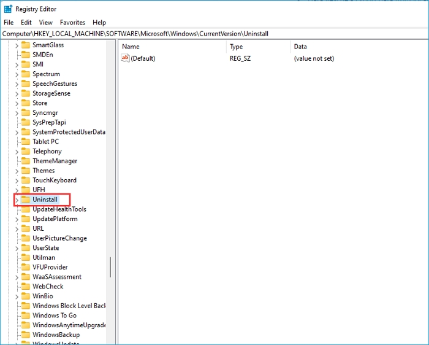This screenshot has height=345, width=429.
Task: Click the UpdatePlatform folder icon
Action: tap(26, 219)
